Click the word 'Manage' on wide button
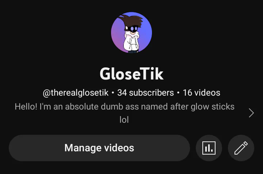263x174 pixels. click(83, 148)
